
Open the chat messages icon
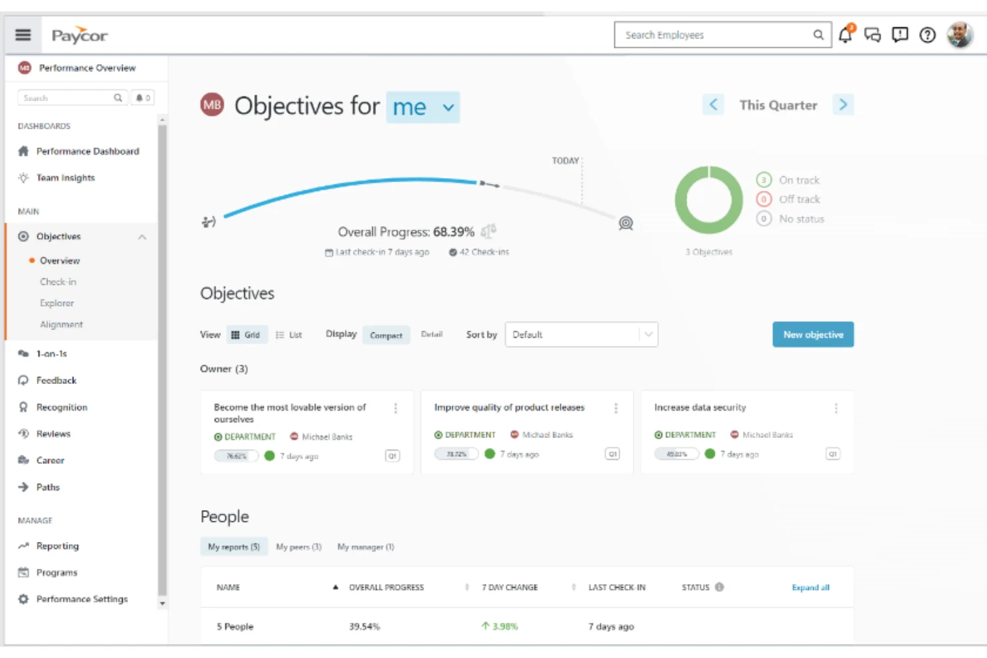coord(872,35)
